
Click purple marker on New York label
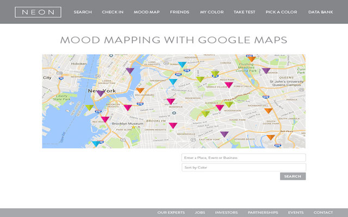point(101,94)
